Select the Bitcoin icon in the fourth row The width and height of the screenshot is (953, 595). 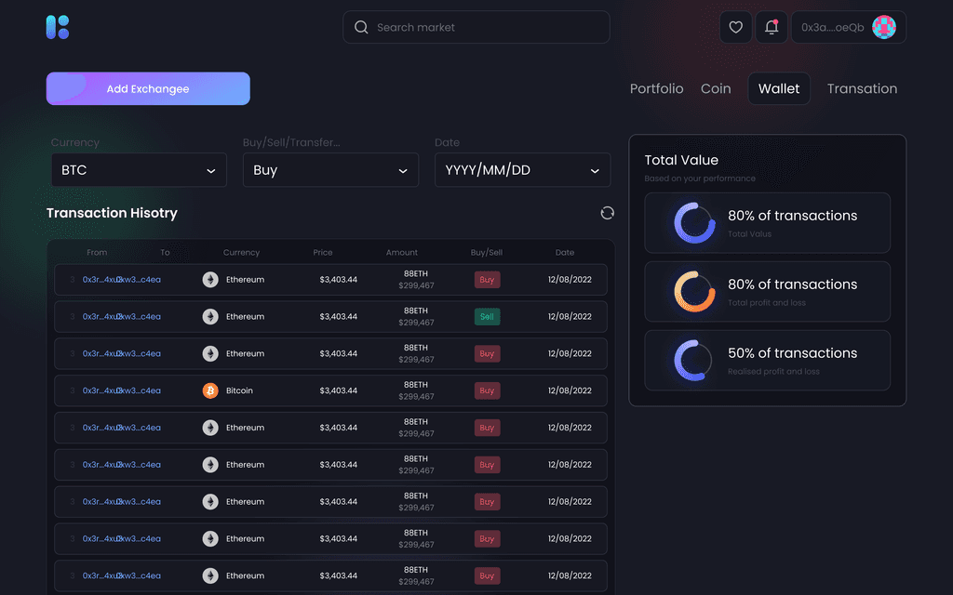point(209,390)
